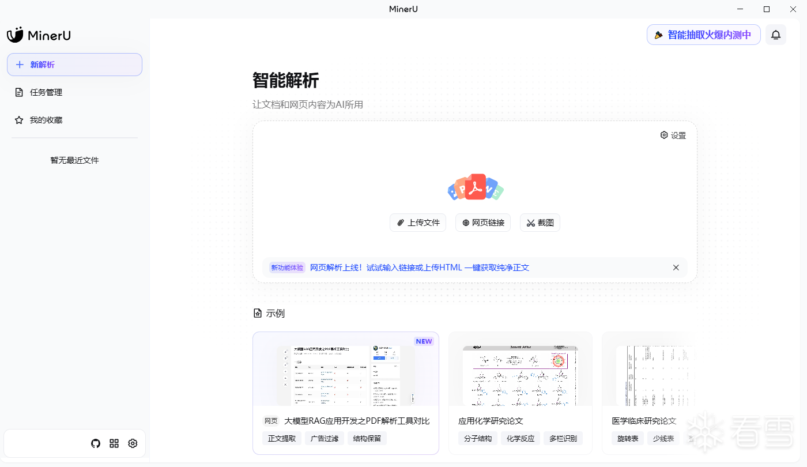Click the 智能抽取火爆内测中 button
Screen dimensions: 807x467
pyautogui.click(x=703, y=35)
